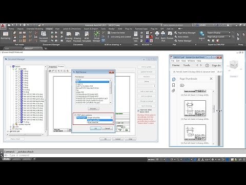
Task: Close the Page Thumbnails pane
Action: click(211, 79)
